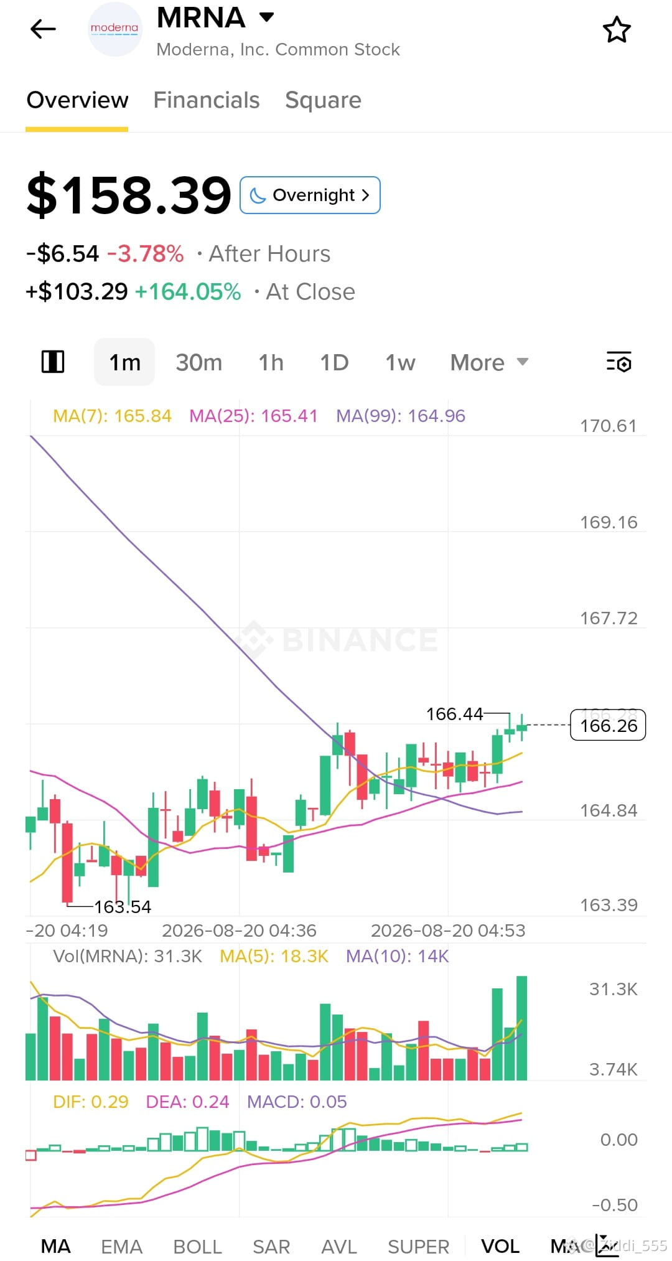
Task: Switch to the Overview tab
Action: tap(77, 100)
